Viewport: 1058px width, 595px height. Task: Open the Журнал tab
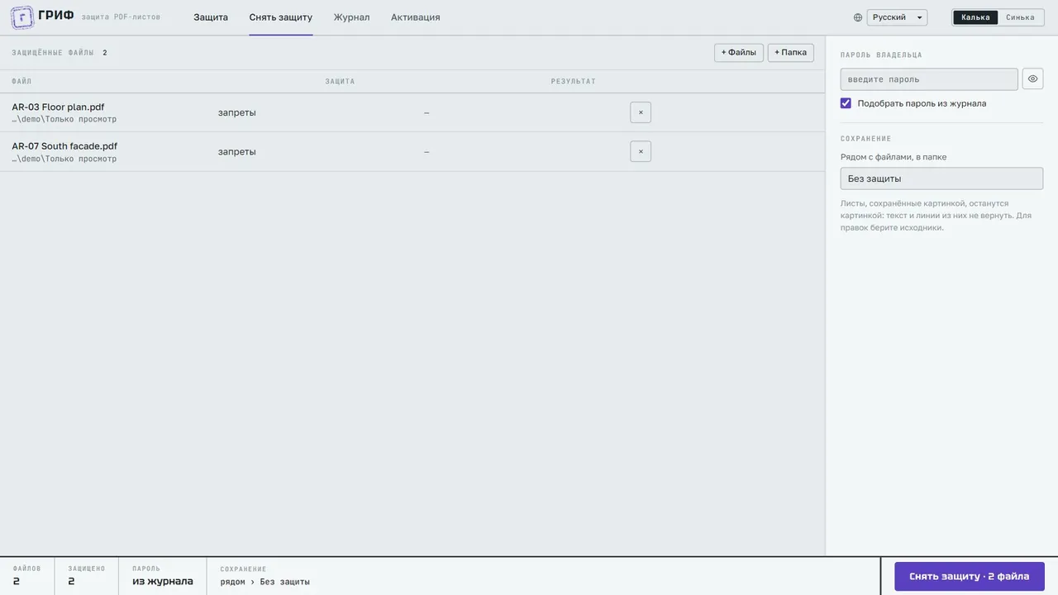click(x=351, y=17)
